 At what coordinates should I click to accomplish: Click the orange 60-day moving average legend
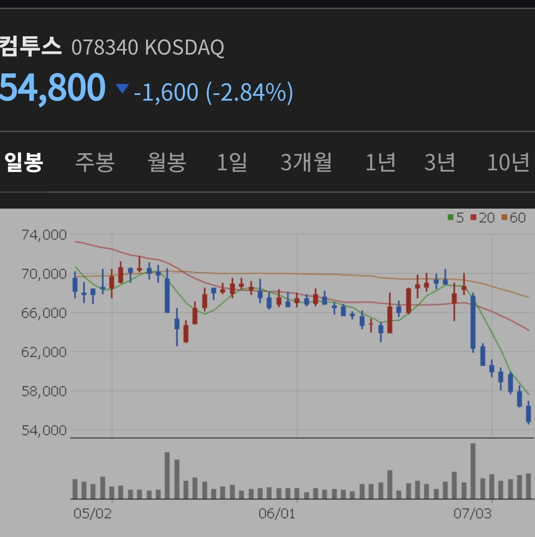pyautogui.click(x=513, y=218)
